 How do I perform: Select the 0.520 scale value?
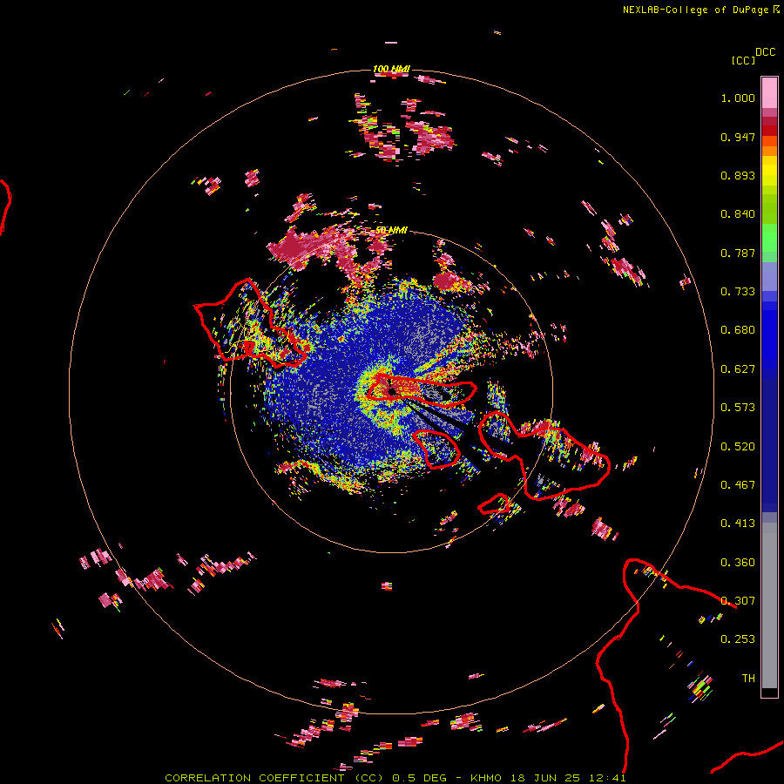tap(738, 447)
